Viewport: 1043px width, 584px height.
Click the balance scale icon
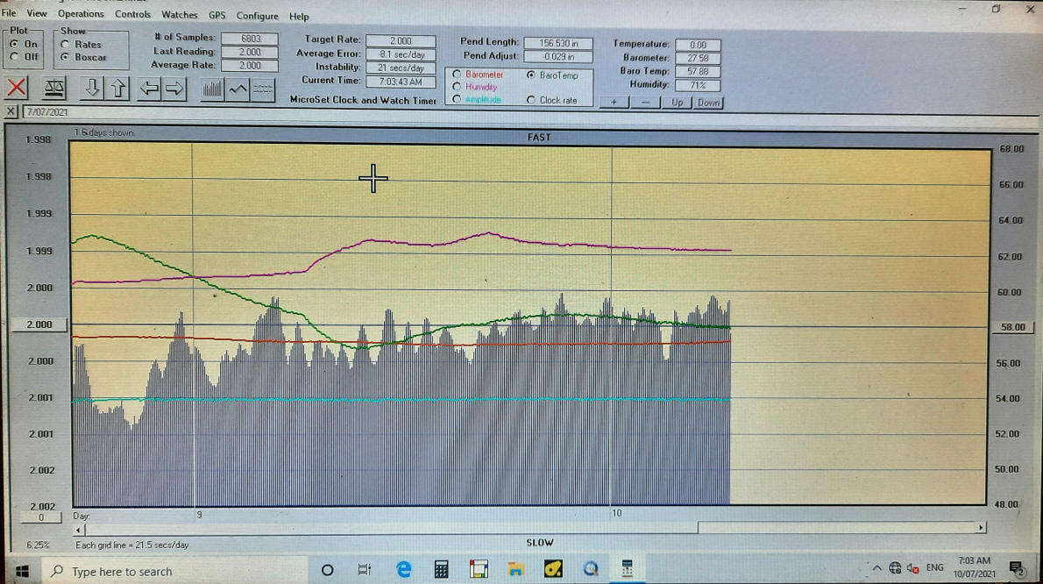[54, 88]
